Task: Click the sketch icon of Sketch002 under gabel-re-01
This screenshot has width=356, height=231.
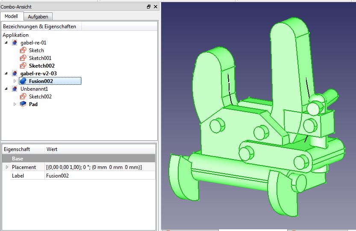Action: 23,66
